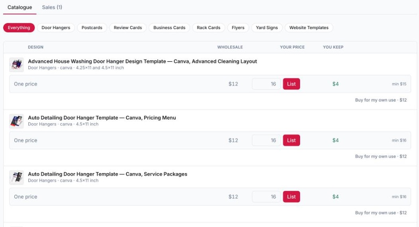Click Advanced House Washing Door Hanger title
The image size is (419, 227).
point(142,61)
